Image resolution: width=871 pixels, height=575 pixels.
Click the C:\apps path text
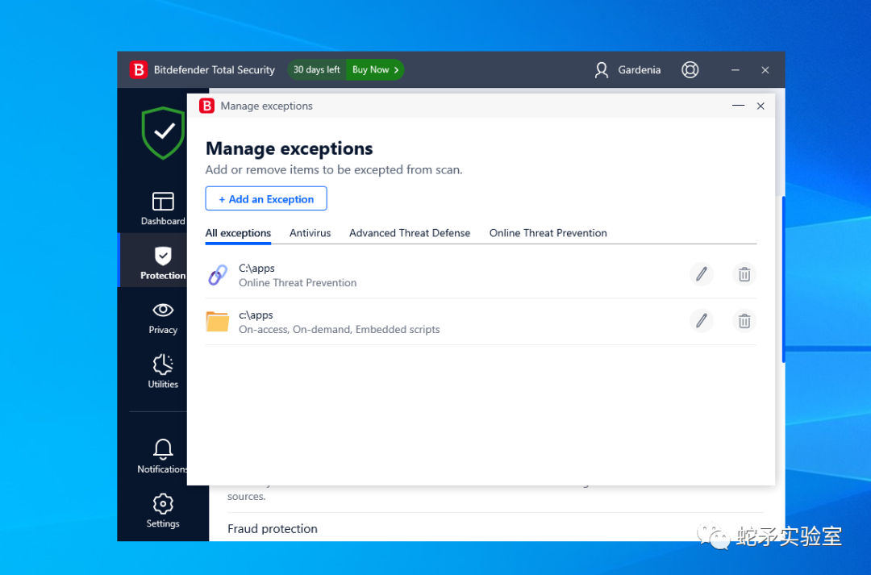tap(256, 269)
